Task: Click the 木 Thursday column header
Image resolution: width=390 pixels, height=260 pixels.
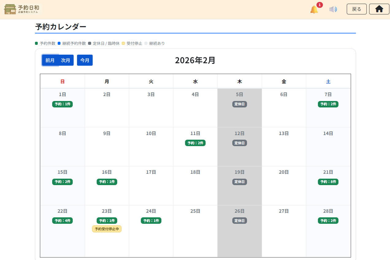Action: (240, 81)
